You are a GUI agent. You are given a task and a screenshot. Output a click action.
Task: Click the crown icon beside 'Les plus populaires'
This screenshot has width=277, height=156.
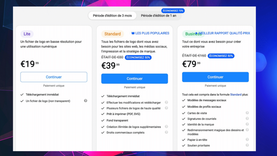(133, 33)
